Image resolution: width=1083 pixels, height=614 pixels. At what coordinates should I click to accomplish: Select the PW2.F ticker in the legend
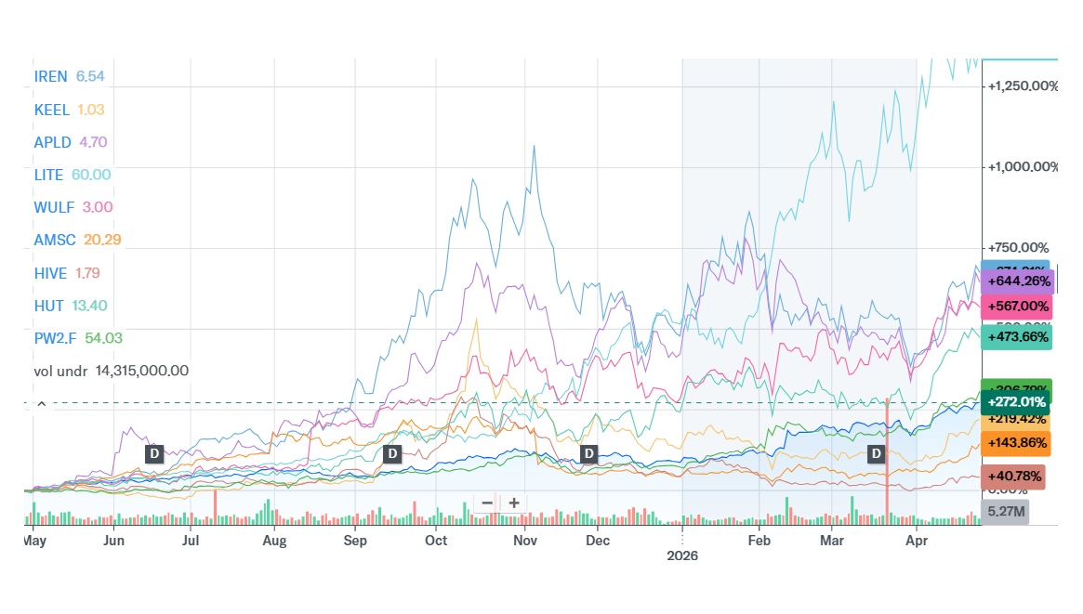55,338
